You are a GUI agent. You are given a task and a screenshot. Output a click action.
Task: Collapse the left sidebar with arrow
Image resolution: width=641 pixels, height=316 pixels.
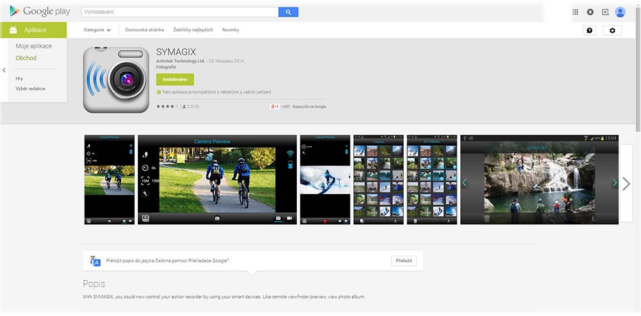pos(4,70)
